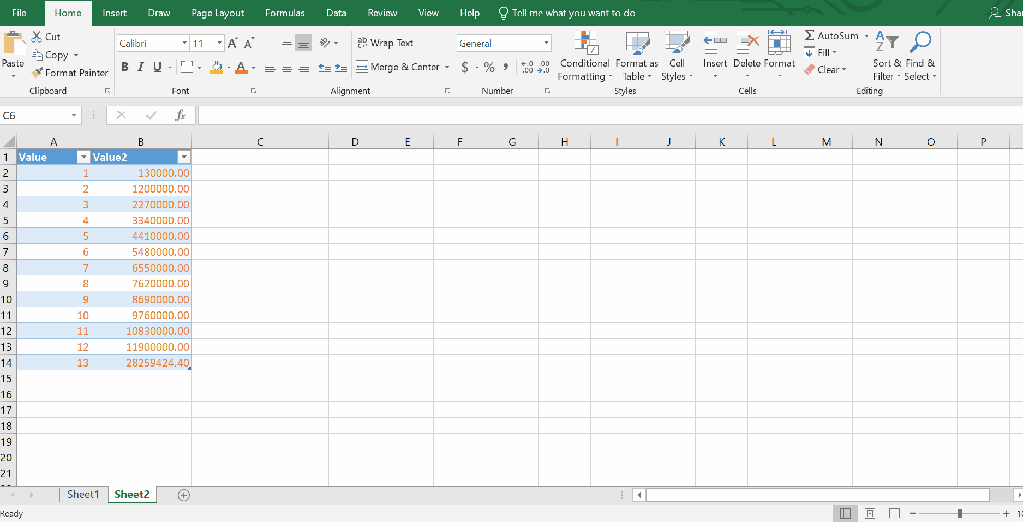Apply percent number format
This screenshot has width=1023, height=522.
pyautogui.click(x=489, y=67)
